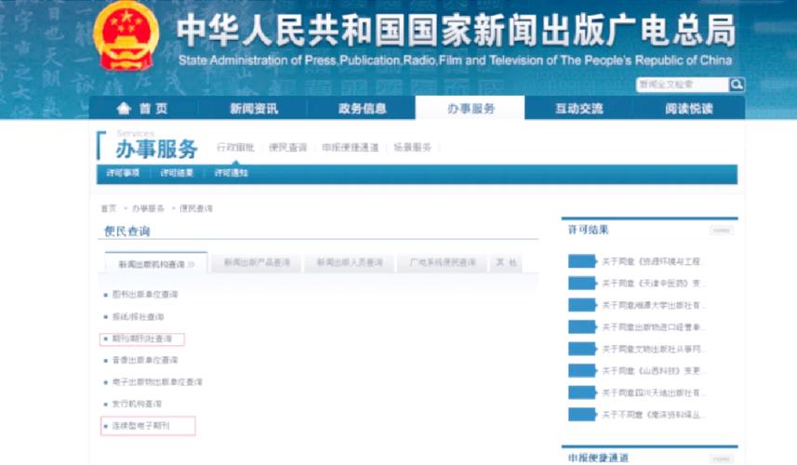Open the 音像出版单位查询 link
Screen dimensions: 797x465
[x=145, y=360]
